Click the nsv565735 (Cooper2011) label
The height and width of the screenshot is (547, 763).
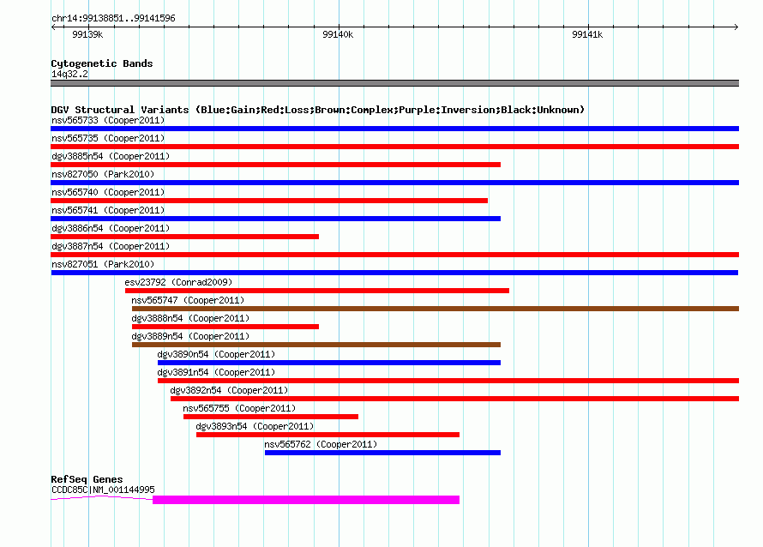coord(108,138)
